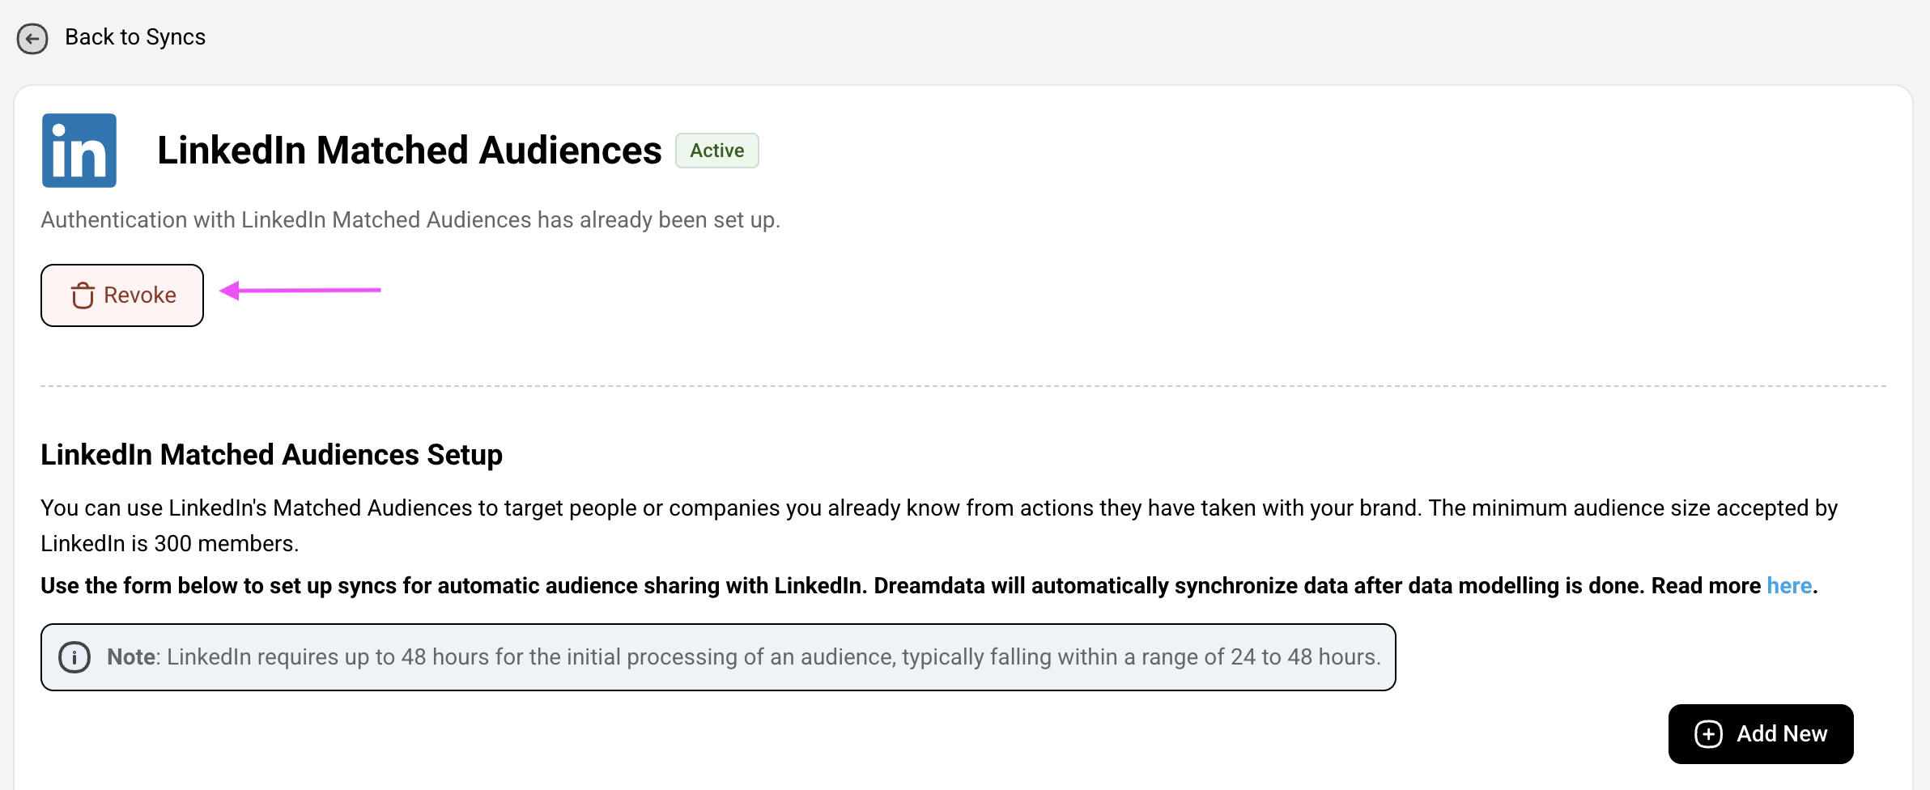Click the trash can icon in Revoke
This screenshot has width=1930, height=790.
83,295
